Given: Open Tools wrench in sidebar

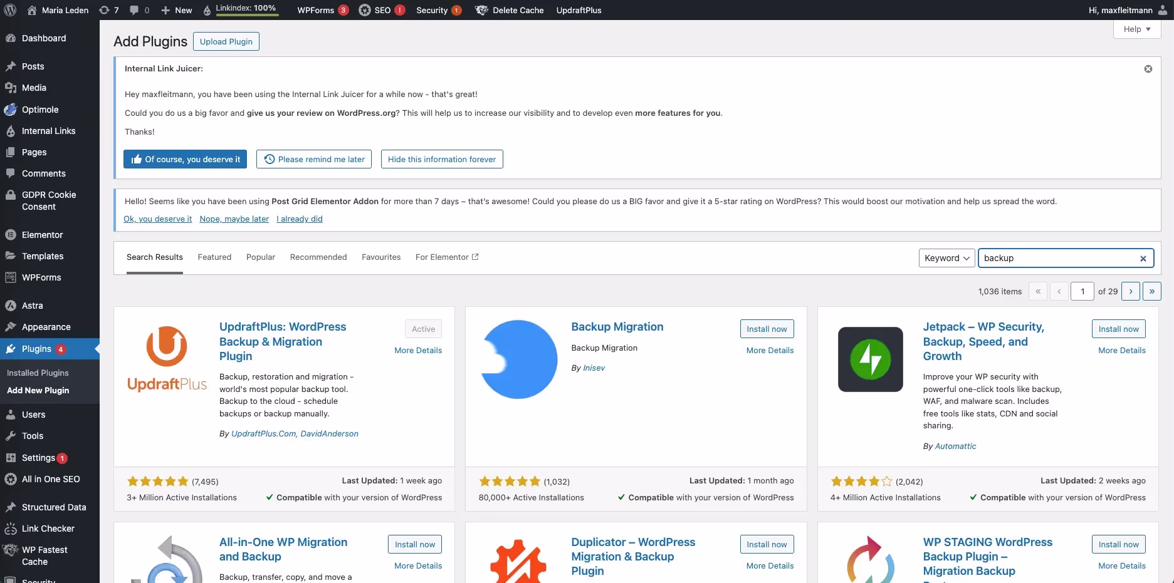Looking at the screenshot, I should [x=11, y=436].
